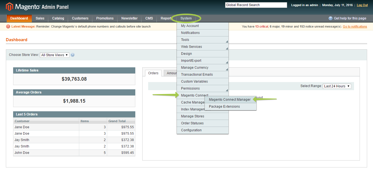Open the Customers menu

tap(80, 18)
